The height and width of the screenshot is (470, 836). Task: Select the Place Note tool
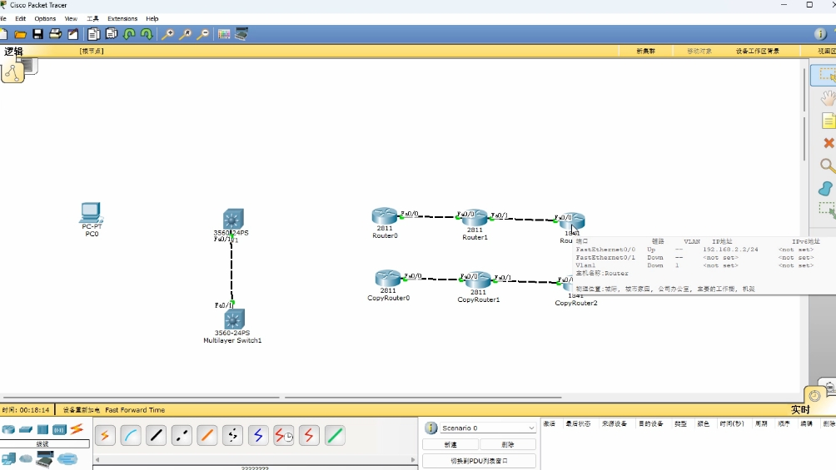tap(828, 121)
